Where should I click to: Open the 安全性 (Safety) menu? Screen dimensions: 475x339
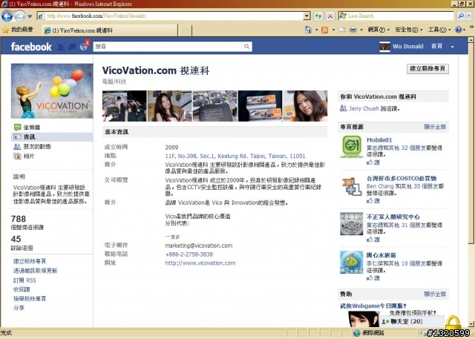408,30
